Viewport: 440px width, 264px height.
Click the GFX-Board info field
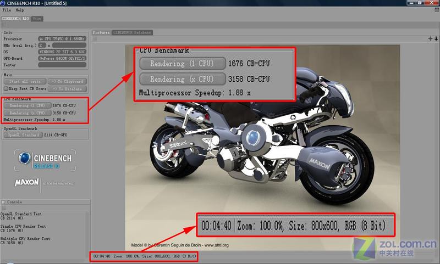click(x=62, y=58)
